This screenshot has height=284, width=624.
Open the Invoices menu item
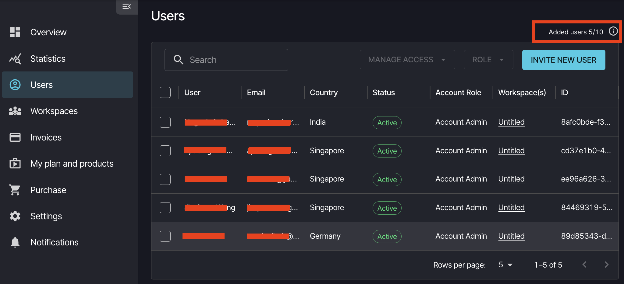pyautogui.click(x=67, y=137)
